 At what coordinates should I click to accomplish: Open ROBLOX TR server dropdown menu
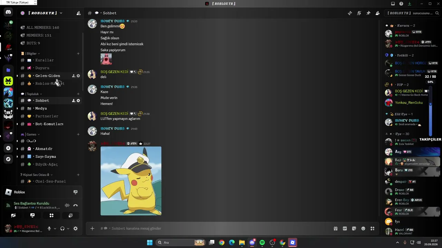61,13
